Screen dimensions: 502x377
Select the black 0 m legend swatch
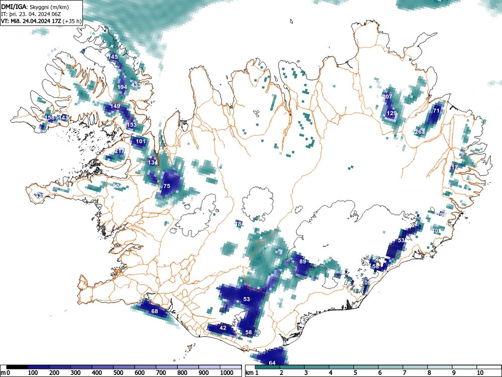click(17, 367)
